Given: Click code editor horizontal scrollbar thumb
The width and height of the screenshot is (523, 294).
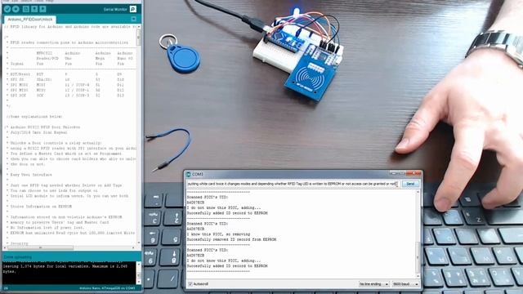Looking at the screenshot, I should tap(40, 247).
